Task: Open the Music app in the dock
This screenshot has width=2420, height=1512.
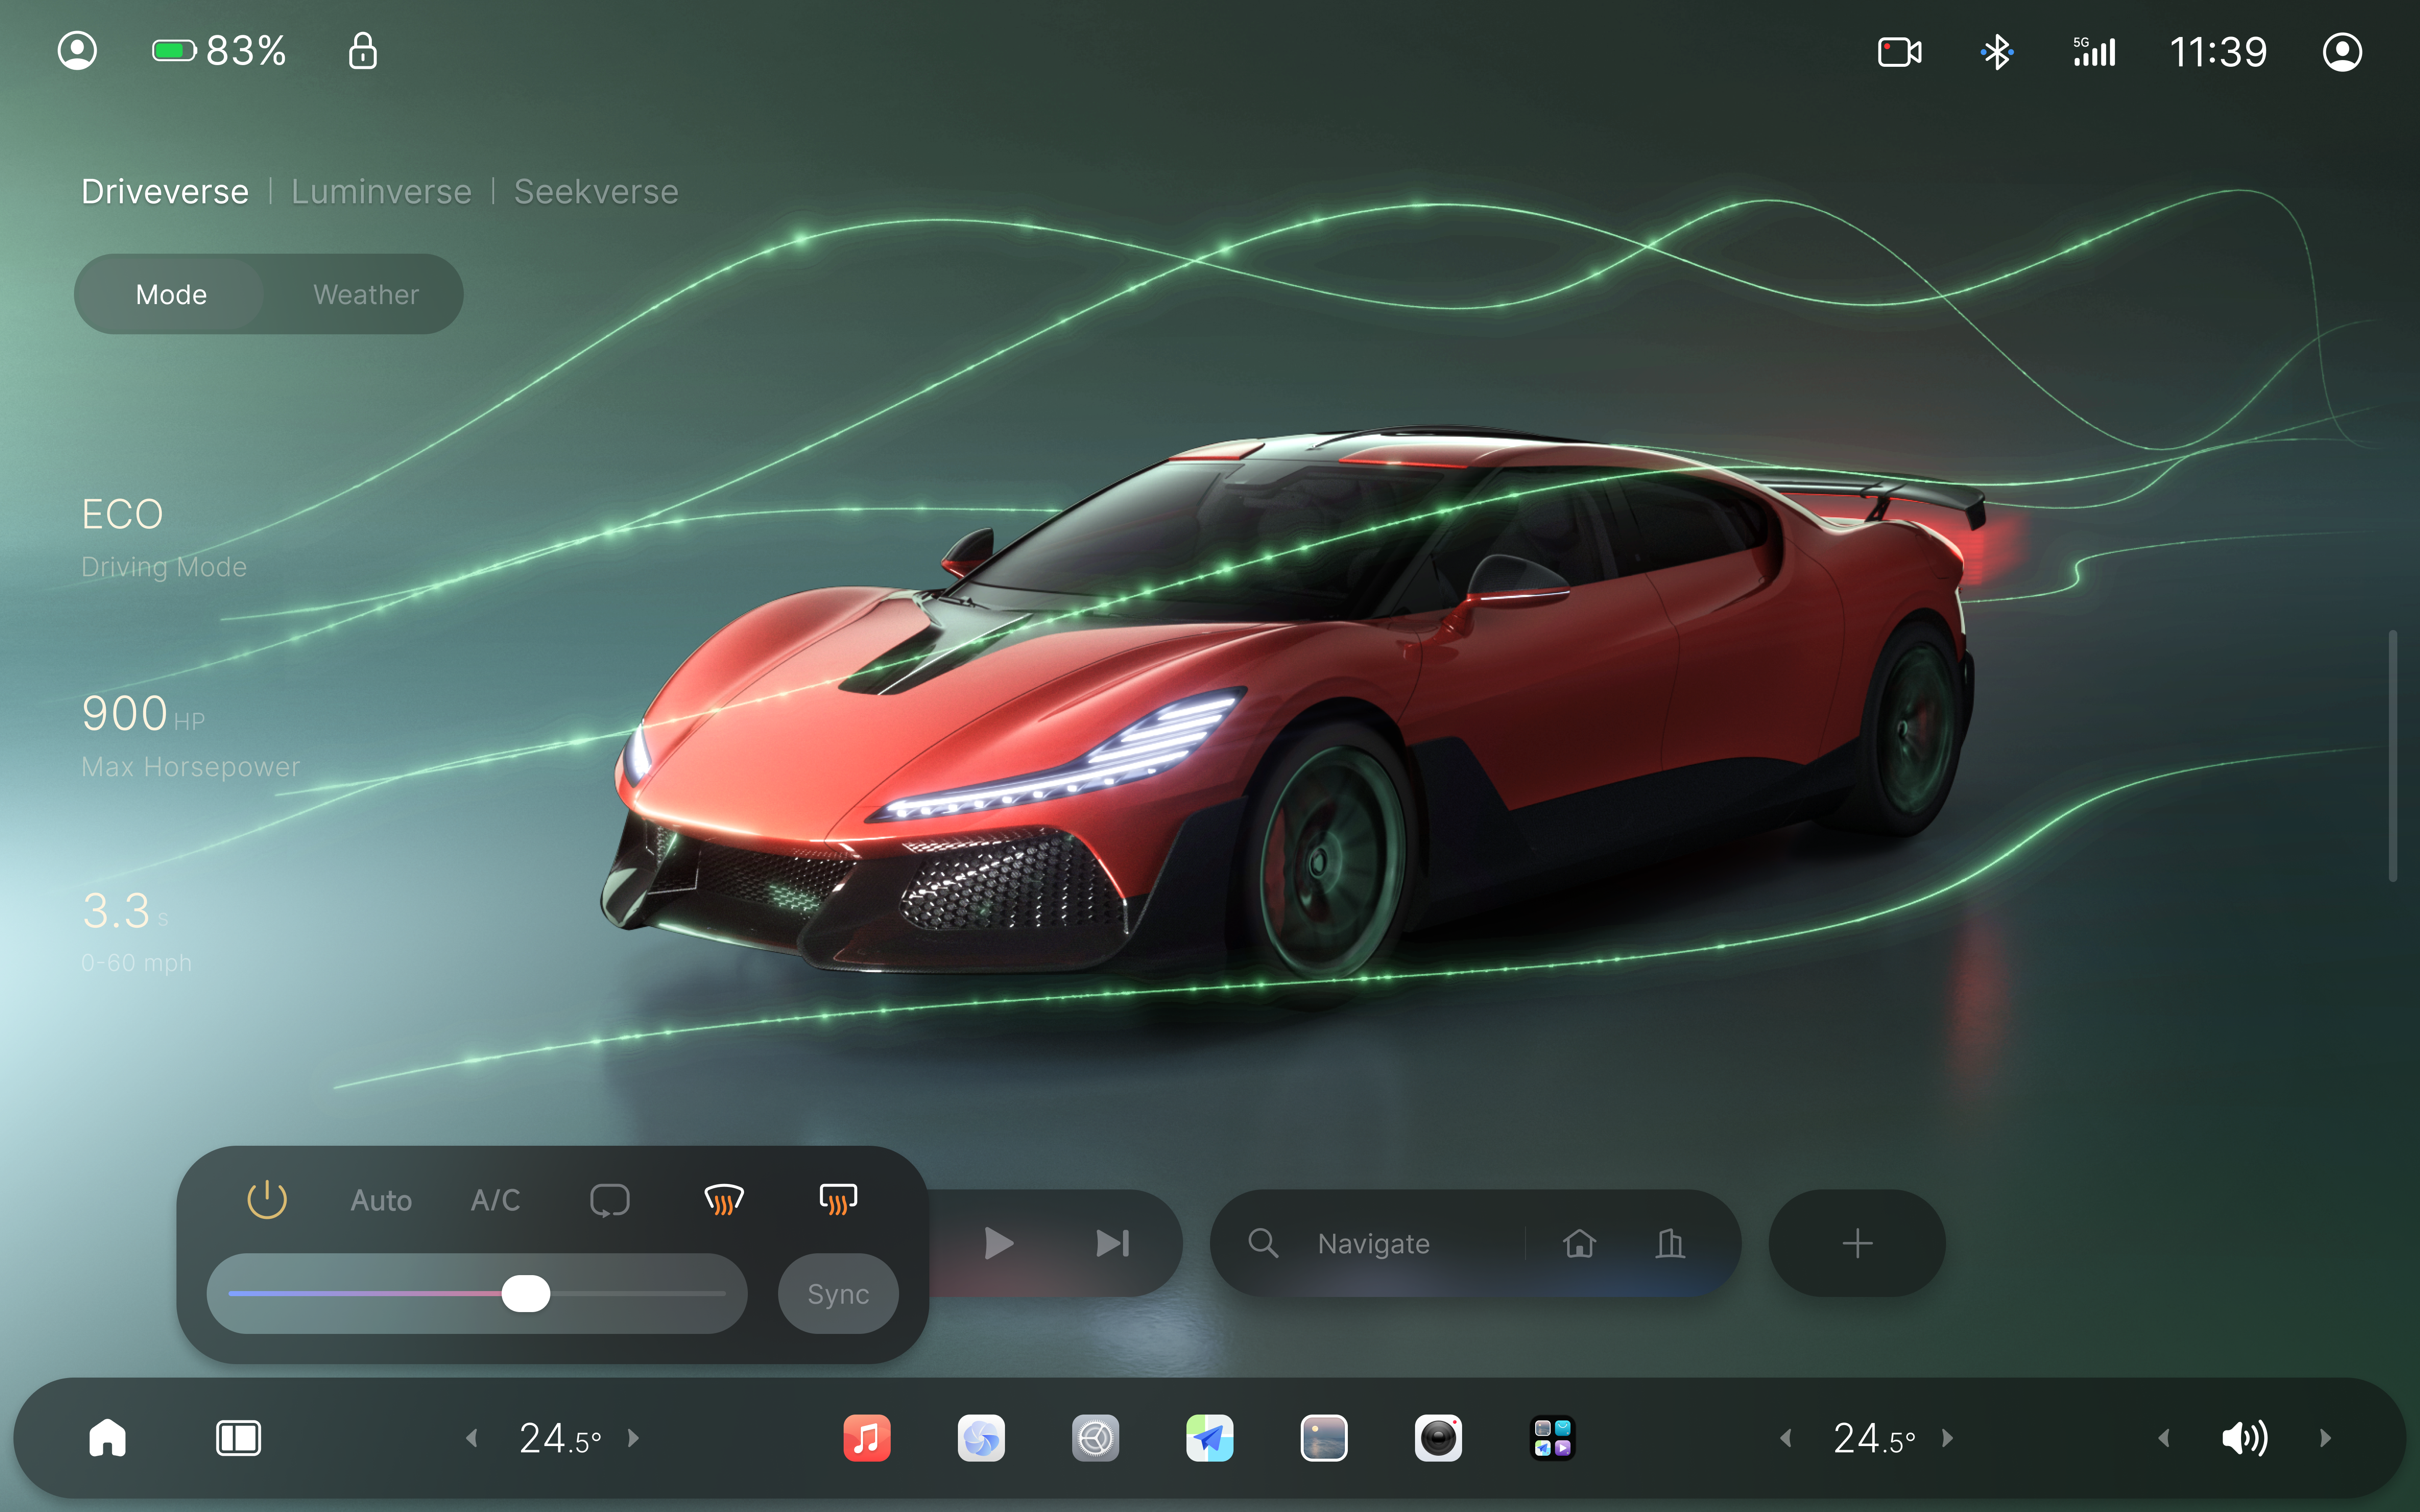Action: pos(867,1438)
